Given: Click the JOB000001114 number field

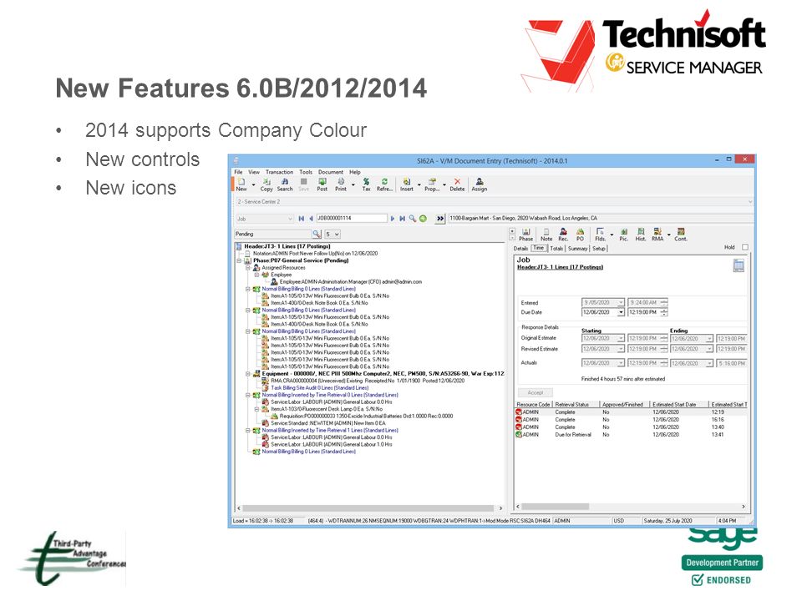Looking at the screenshot, I should [352, 218].
